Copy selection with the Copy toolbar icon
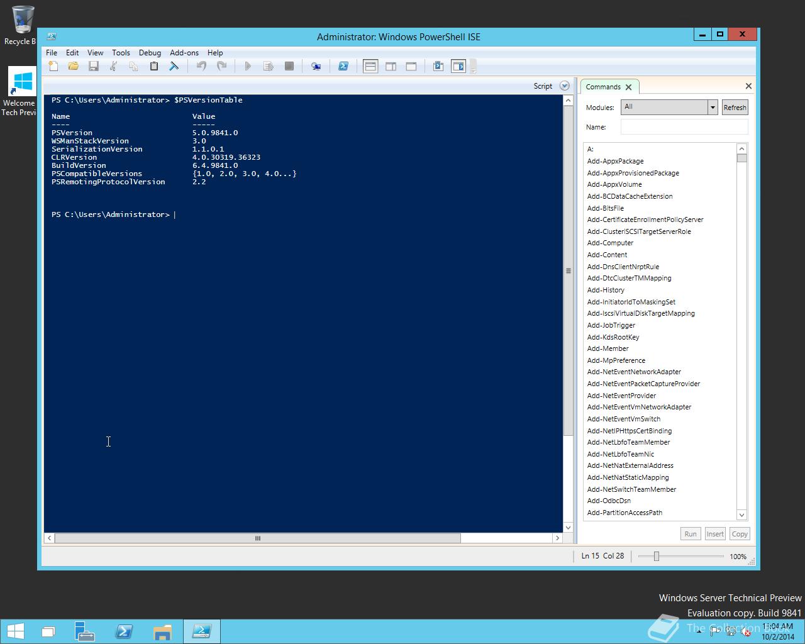Viewport: 805px width, 644px height. (134, 66)
